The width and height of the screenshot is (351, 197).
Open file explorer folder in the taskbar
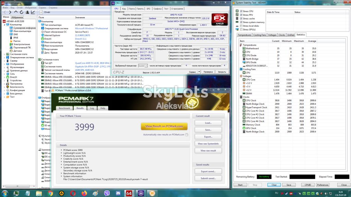39,194
